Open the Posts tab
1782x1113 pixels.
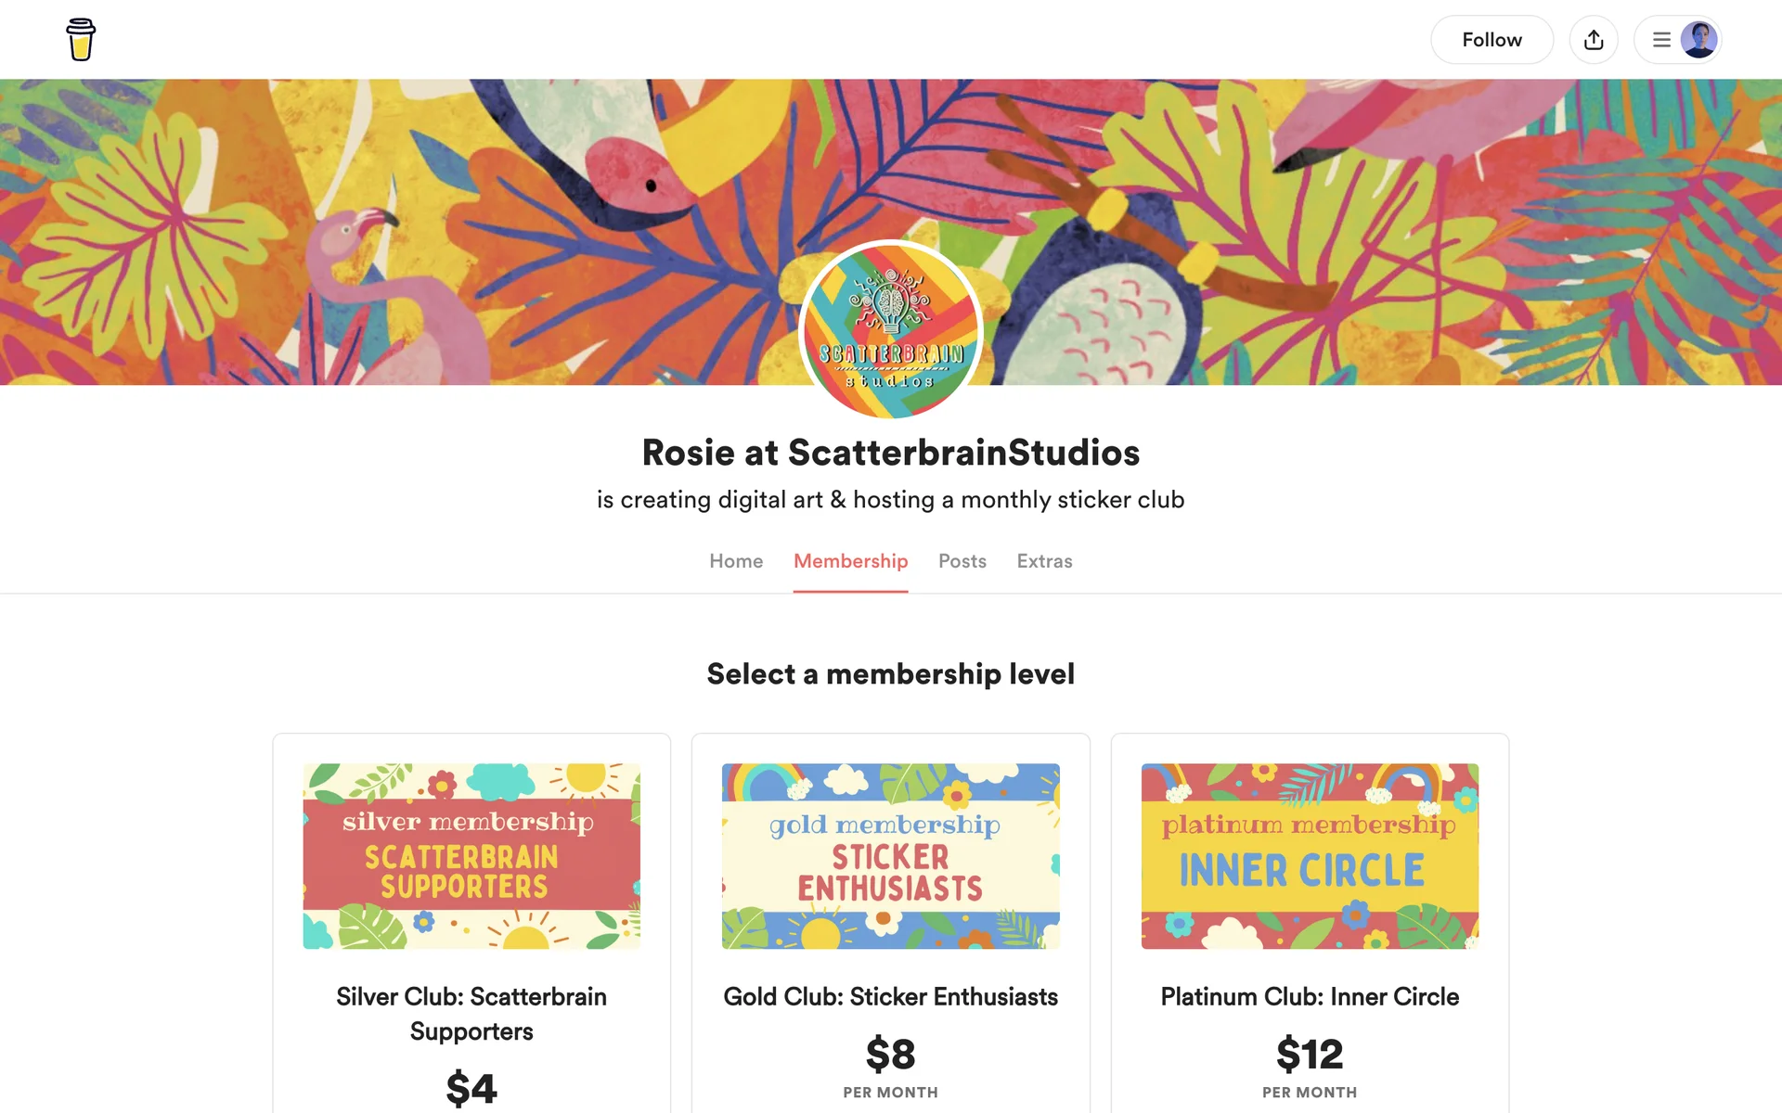(x=962, y=561)
